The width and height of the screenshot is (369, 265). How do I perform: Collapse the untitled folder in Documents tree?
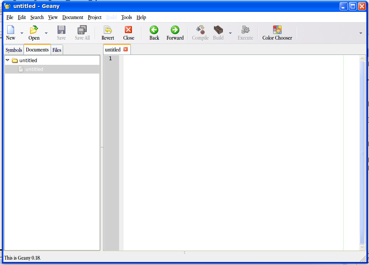(8, 60)
